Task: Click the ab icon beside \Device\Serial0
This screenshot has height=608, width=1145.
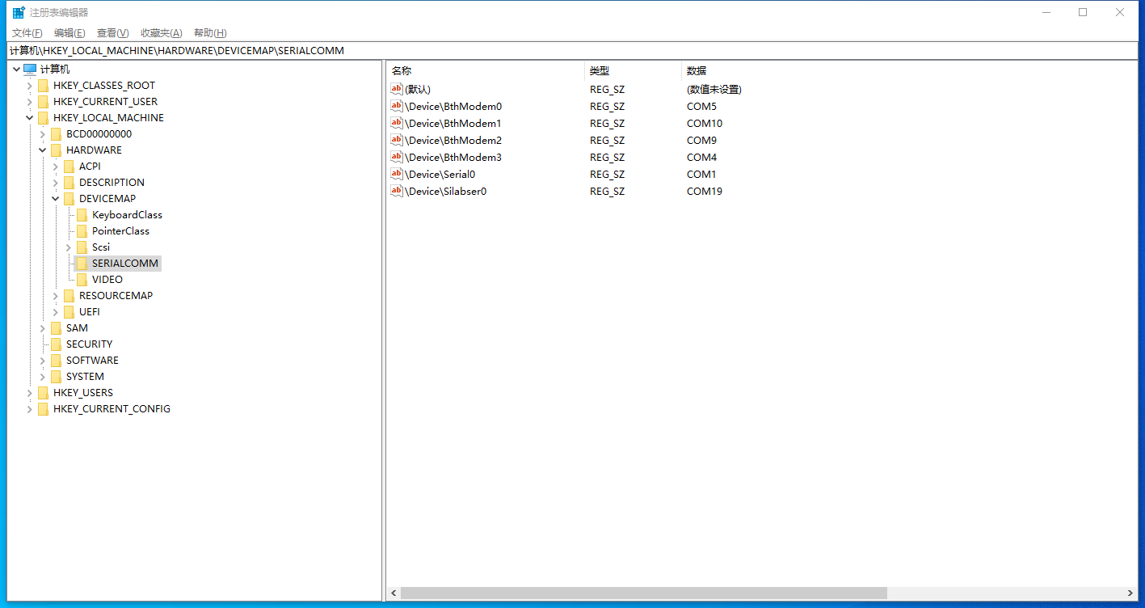Action: [x=396, y=174]
